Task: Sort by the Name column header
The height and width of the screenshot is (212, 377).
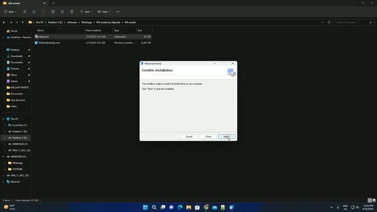Action: pos(41,31)
